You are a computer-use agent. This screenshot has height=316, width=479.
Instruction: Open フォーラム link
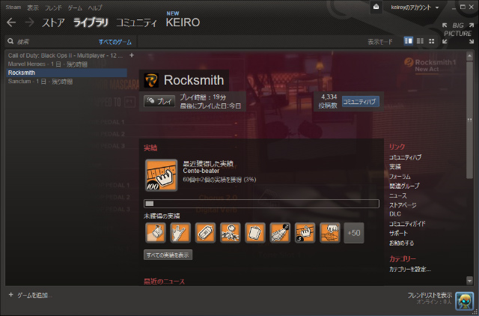(400, 176)
